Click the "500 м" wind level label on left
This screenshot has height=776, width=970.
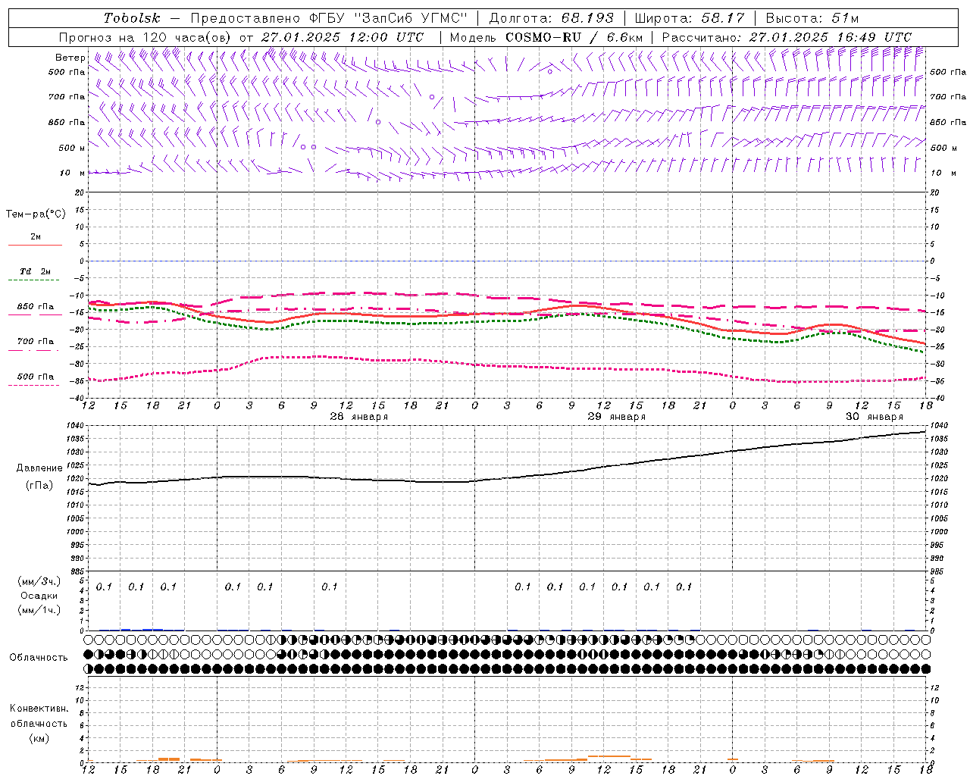click(x=72, y=148)
